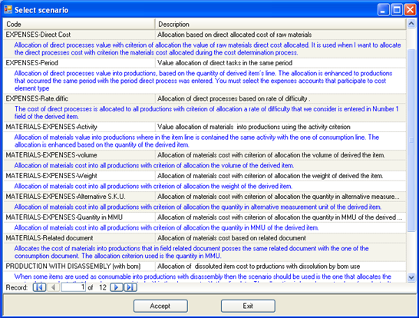The height and width of the screenshot is (318, 419).
Task: Accept the selected scenario
Action: coord(160,306)
